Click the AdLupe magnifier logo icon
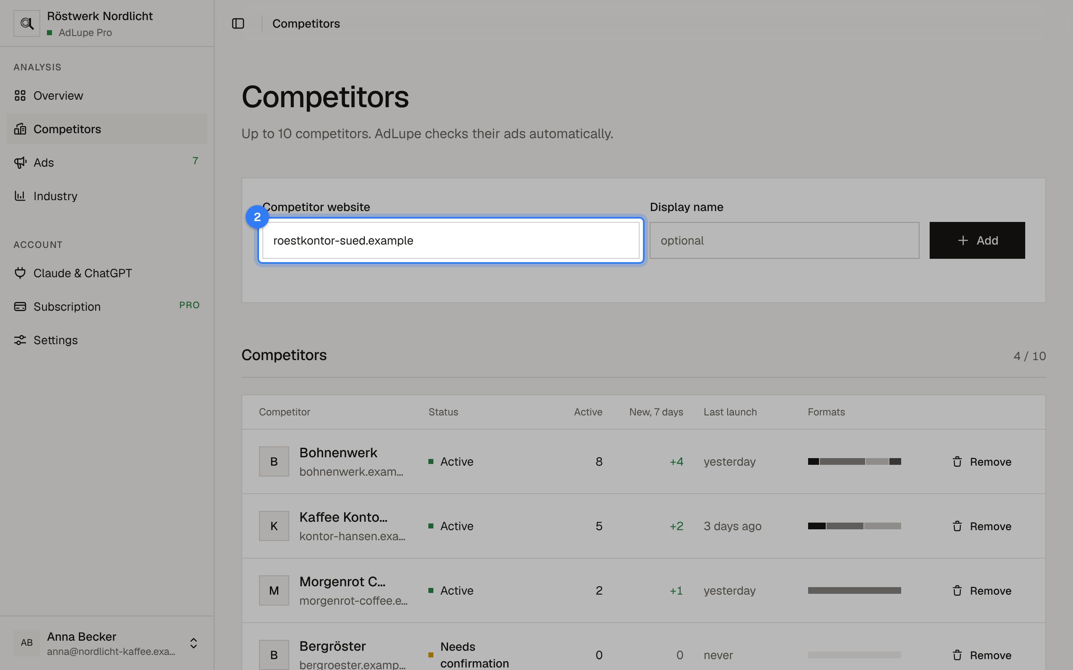The width and height of the screenshot is (1073, 670). tap(26, 23)
